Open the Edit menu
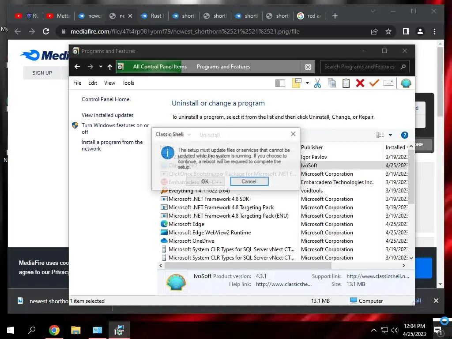452x339 pixels. (93, 83)
